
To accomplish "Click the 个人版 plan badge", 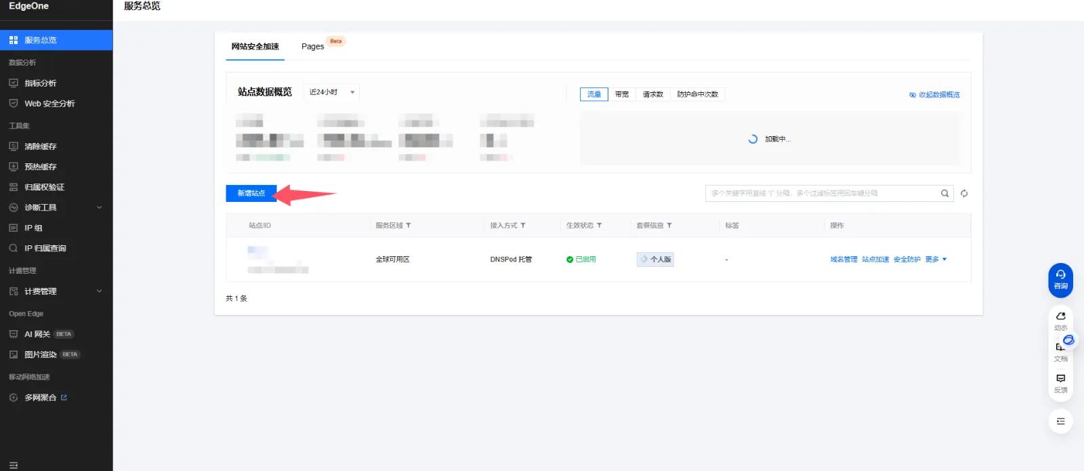I will pyautogui.click(x=655, y=260).
